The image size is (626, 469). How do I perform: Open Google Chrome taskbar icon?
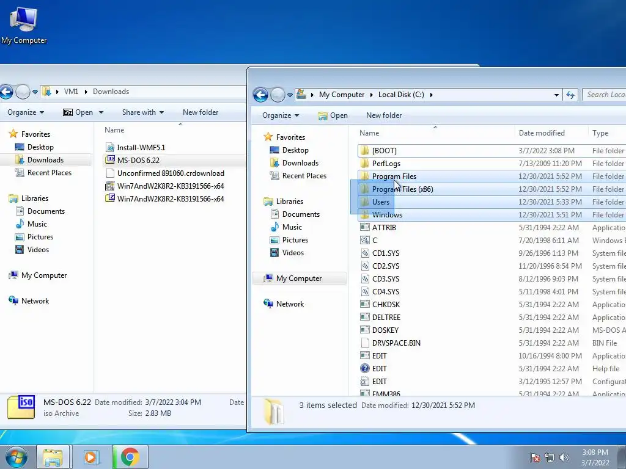click(x=130, y=457)
